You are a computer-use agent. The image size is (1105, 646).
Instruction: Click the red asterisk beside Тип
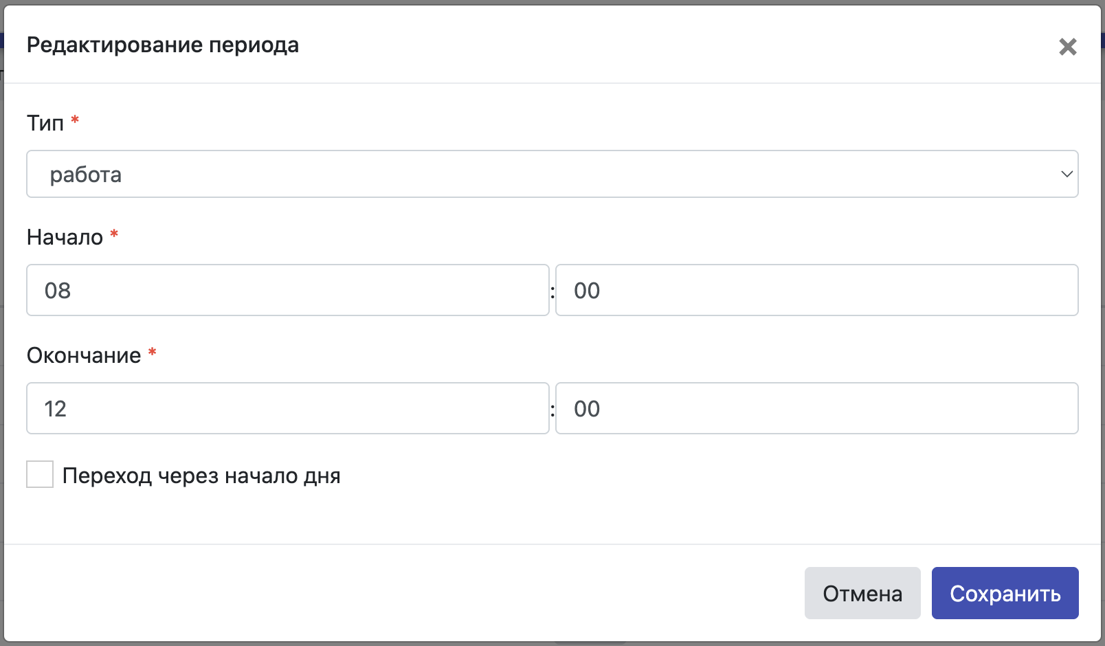75,120
